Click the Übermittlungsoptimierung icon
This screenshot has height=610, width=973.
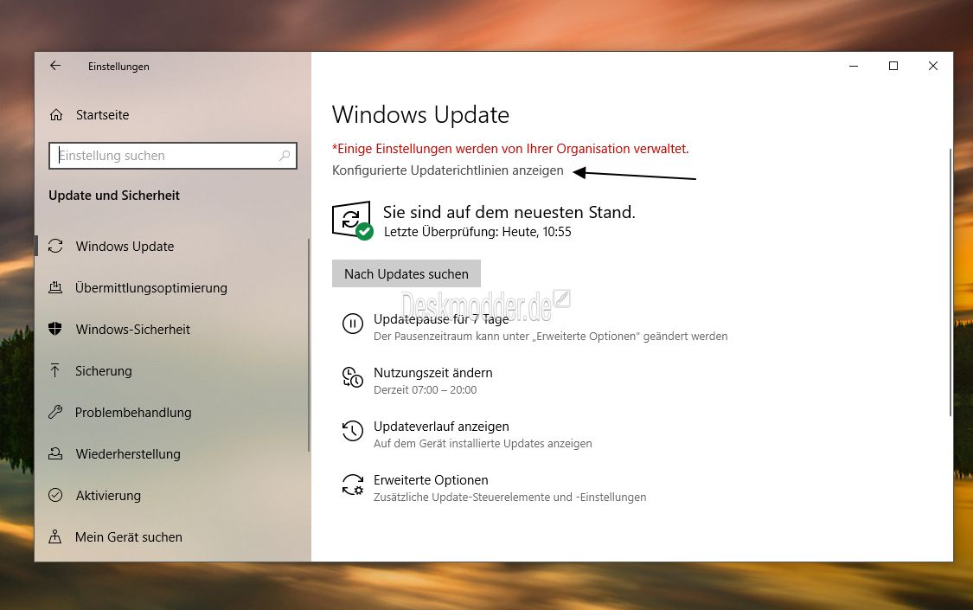point(55,287)
